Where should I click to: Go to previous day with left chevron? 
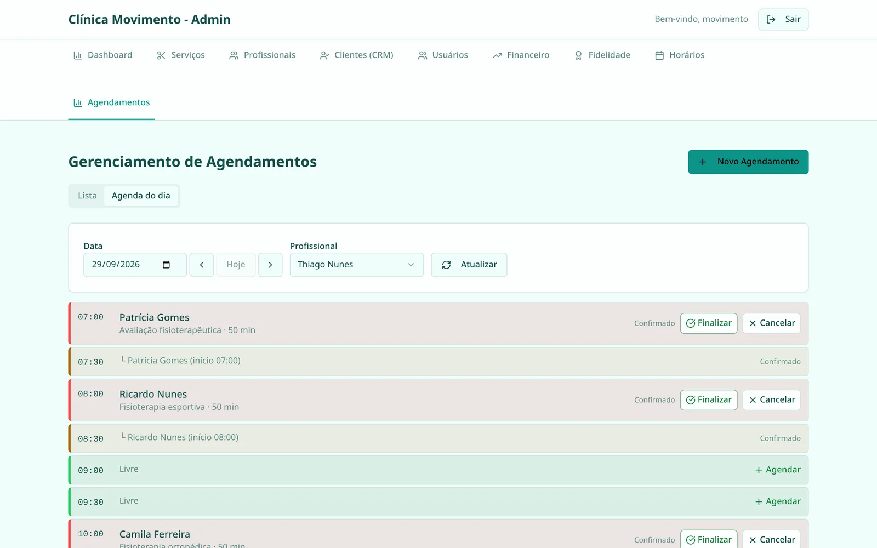[x=202, y=265]
